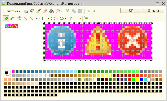Click the blue info icon on canvas
167x101 pixels.
[x=61, y=40]
